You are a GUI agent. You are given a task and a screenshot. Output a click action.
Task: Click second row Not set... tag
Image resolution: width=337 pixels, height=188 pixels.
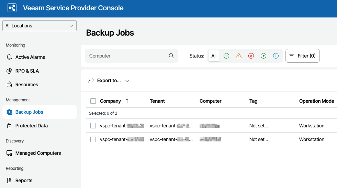259,139
